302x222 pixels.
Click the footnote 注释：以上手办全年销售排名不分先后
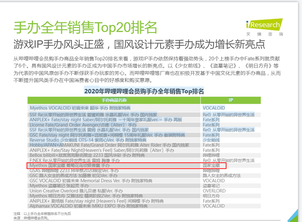[x=42, y=214]
